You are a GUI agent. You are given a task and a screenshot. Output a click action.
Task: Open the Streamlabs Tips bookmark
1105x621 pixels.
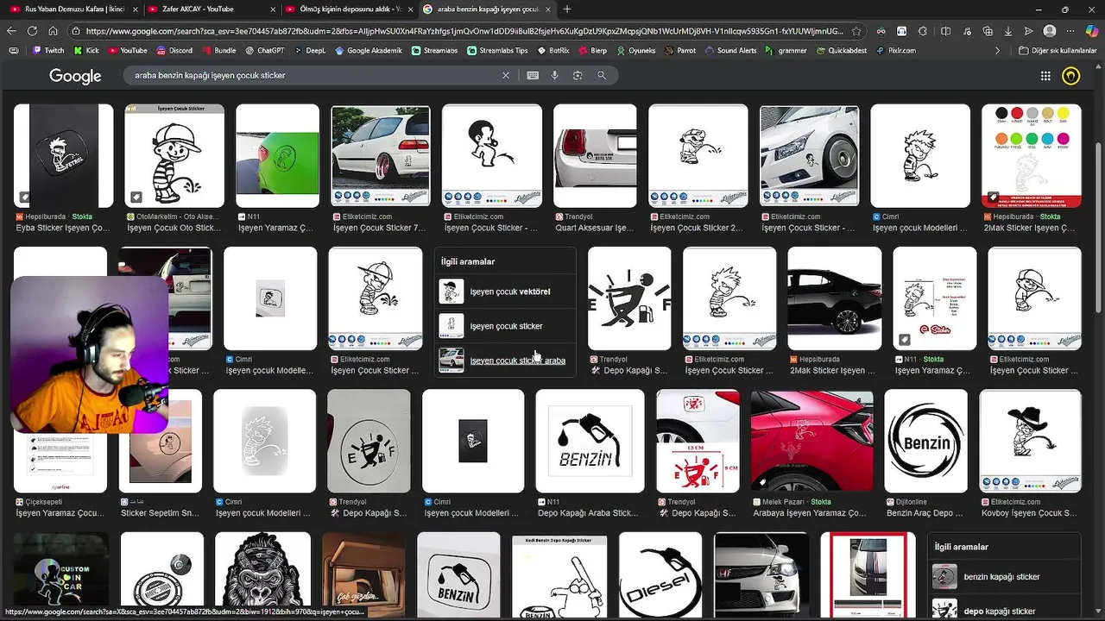496,51
